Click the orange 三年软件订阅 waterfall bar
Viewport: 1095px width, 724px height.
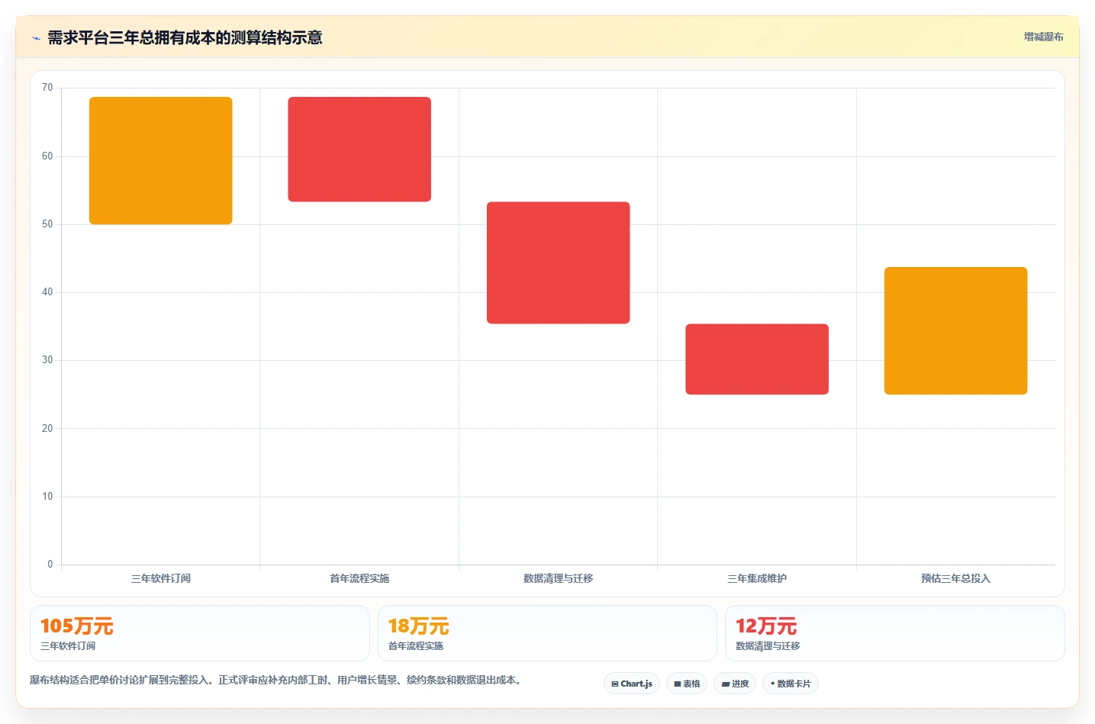(160, 160)
